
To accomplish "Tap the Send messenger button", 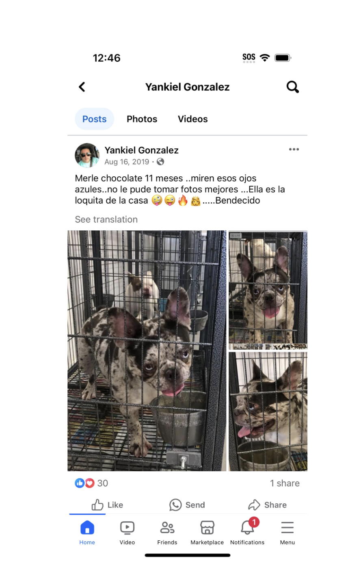I will [187, 505].
